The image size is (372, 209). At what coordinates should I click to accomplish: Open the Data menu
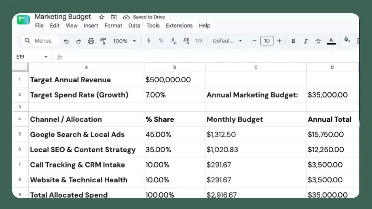tap(134, 25)
